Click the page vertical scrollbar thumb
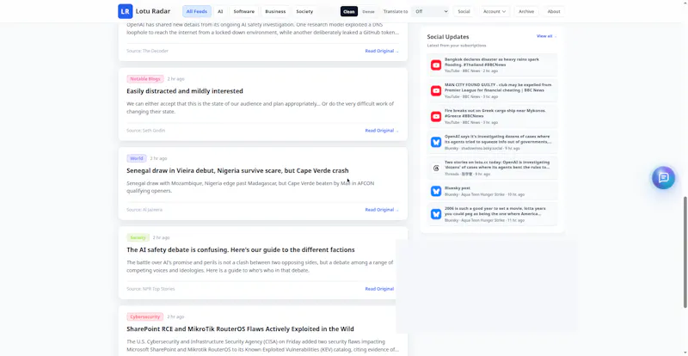 (685, 252)
